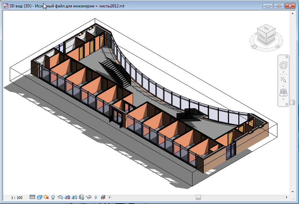Open the navigation bar customize menu
Viewport: 299px width, 204px height.
(287, 104)
